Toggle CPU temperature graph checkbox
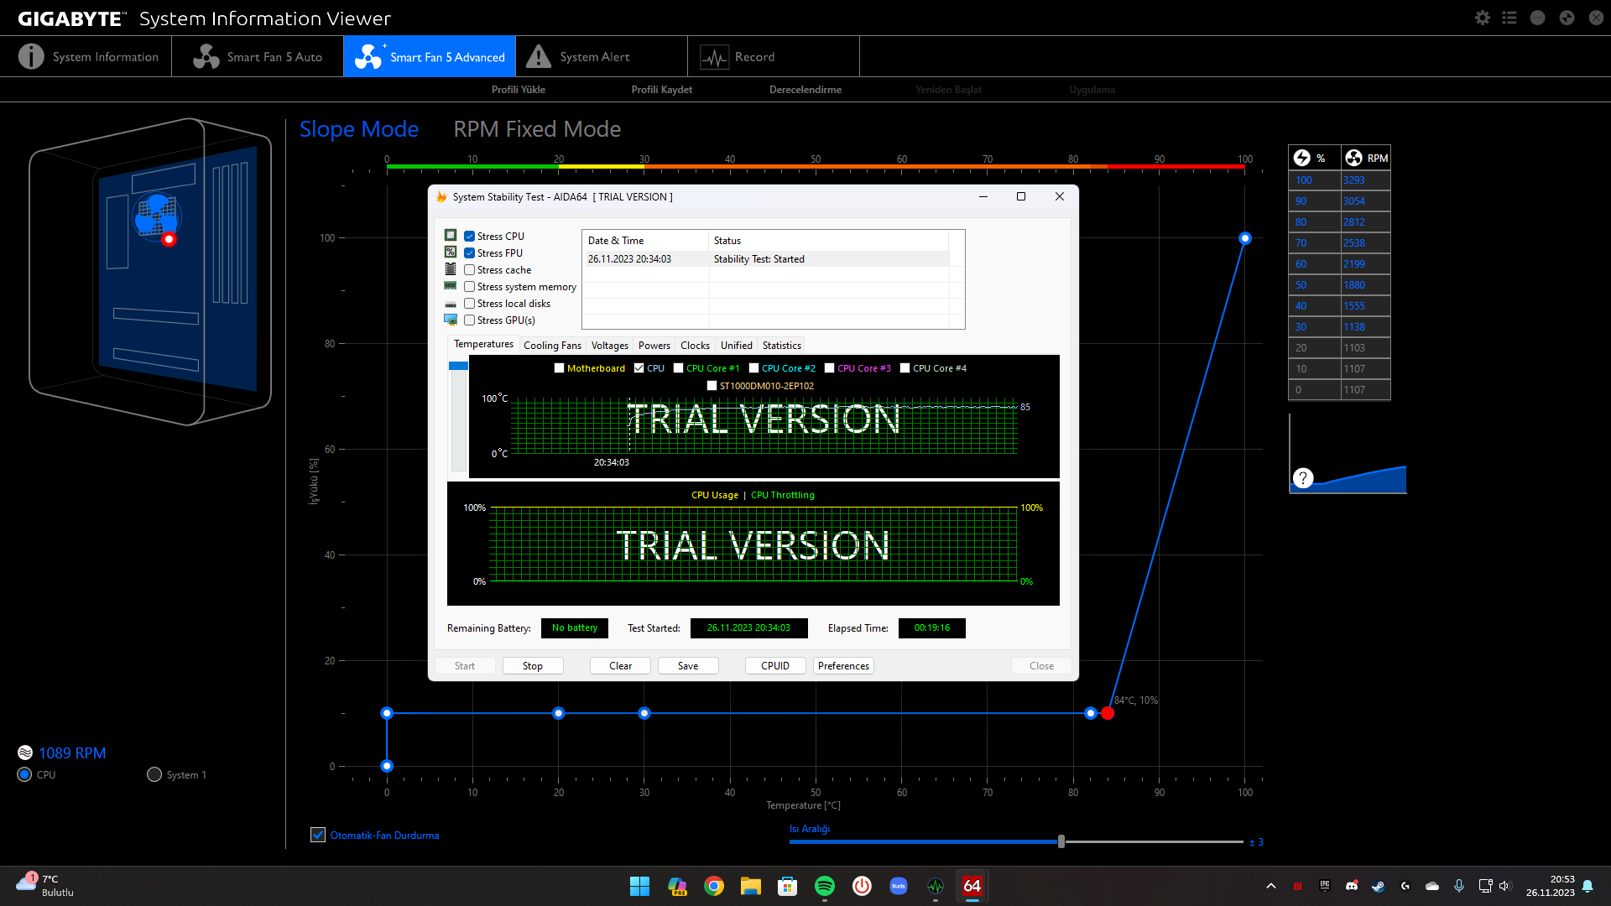1611x906 pixels. 639,368
